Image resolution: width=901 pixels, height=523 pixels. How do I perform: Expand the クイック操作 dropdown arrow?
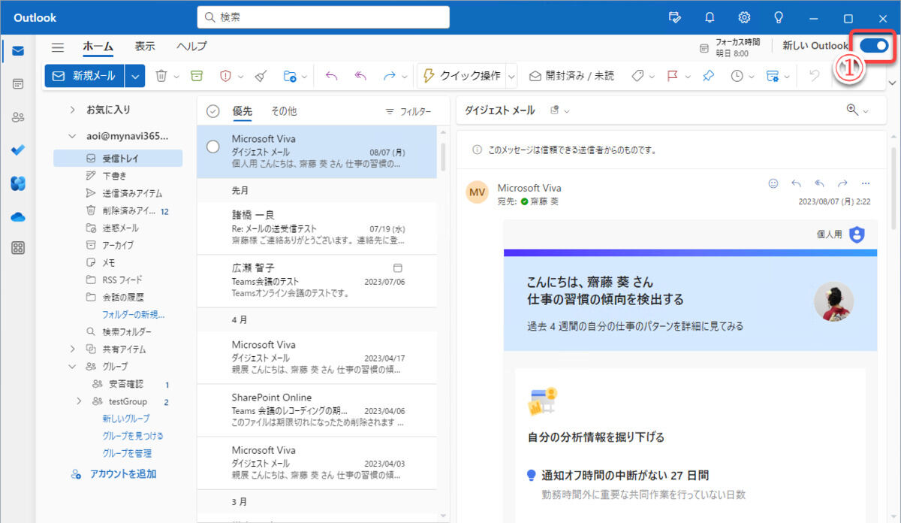point(512,76)
